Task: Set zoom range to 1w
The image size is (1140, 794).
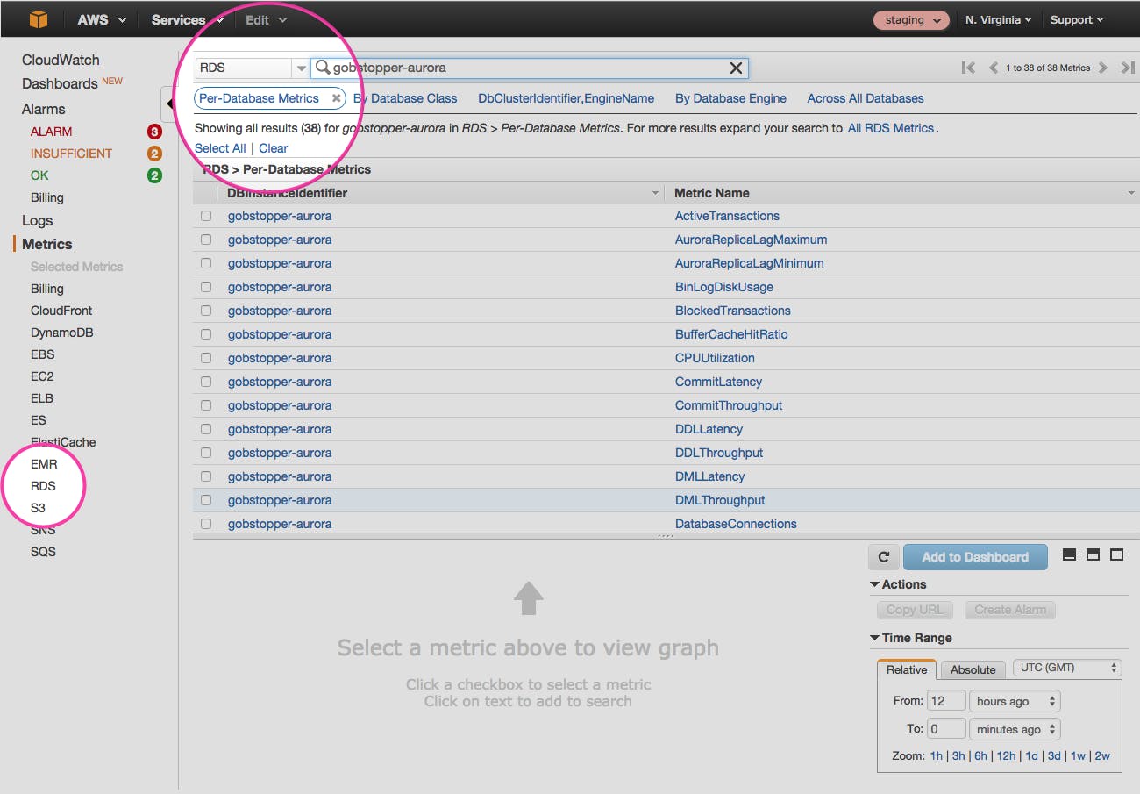Action: point(1077,755)
